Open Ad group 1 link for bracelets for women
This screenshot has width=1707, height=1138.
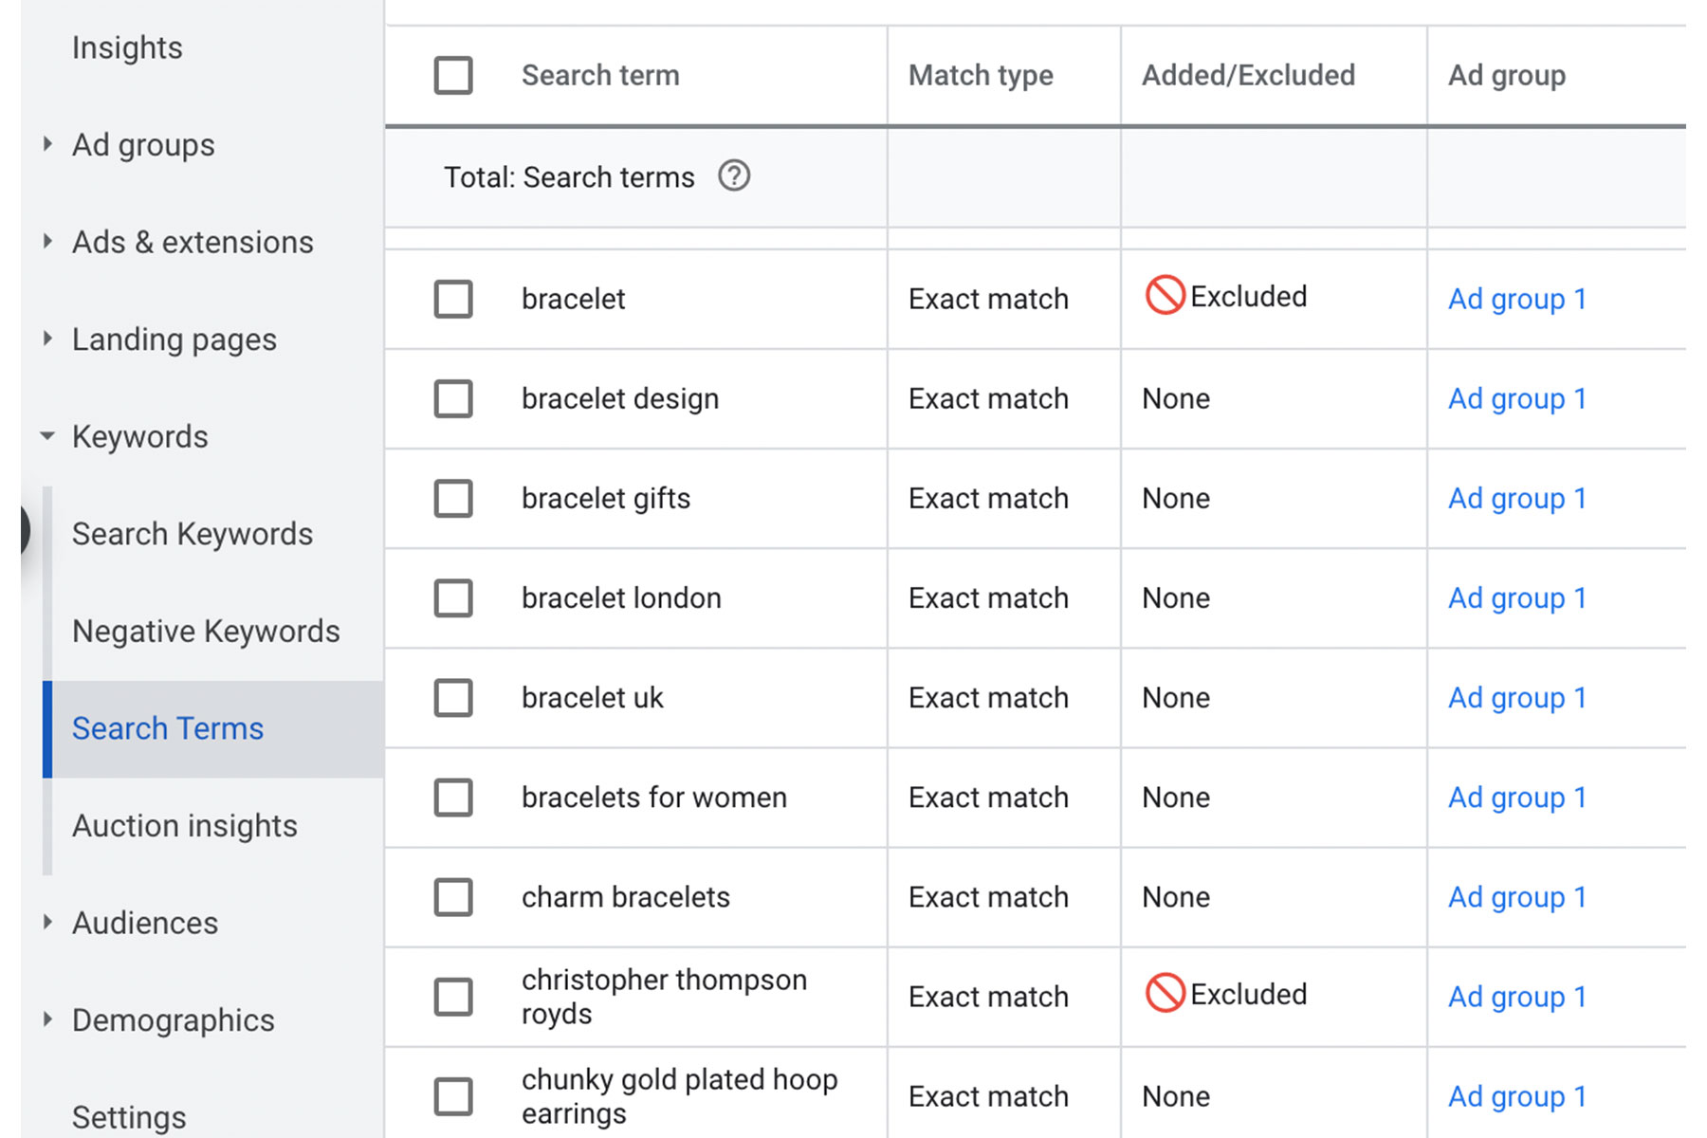click(1517, 798)
